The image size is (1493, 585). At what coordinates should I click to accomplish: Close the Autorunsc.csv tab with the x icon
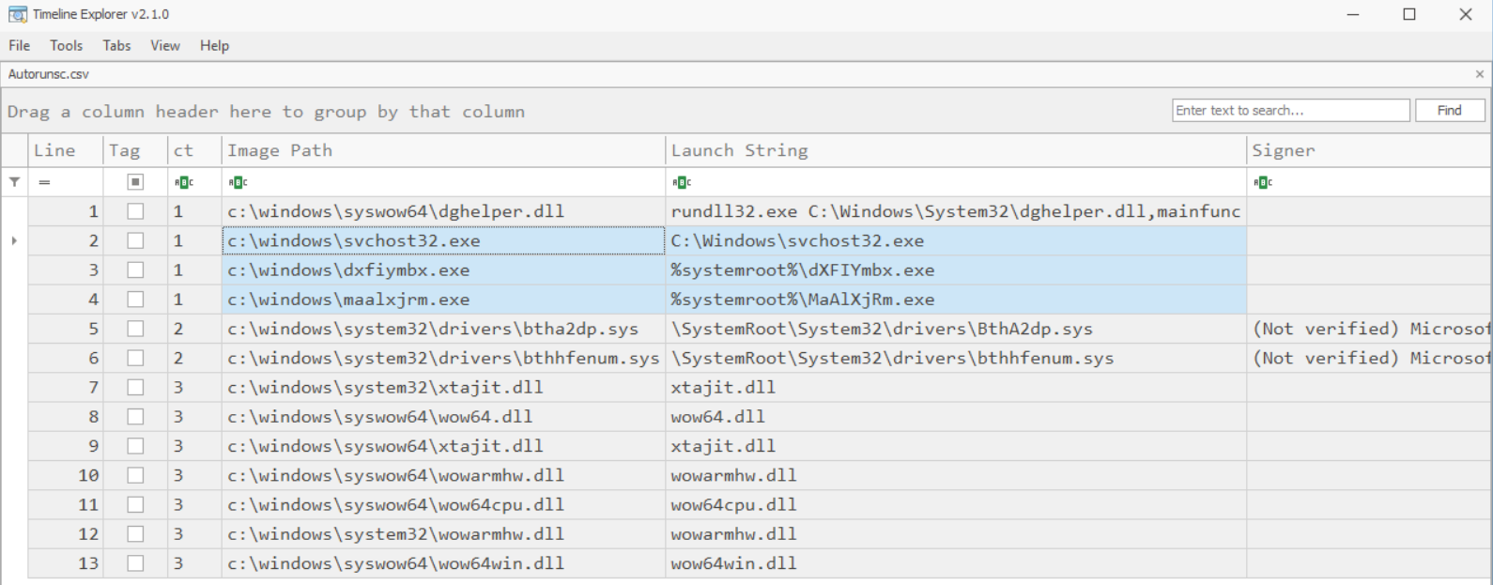[1480, 74]
